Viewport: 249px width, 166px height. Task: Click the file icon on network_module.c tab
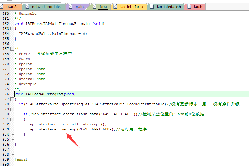27,7
